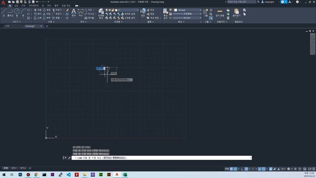Toggle polar tracking in the status bar

tap(246, 169)
